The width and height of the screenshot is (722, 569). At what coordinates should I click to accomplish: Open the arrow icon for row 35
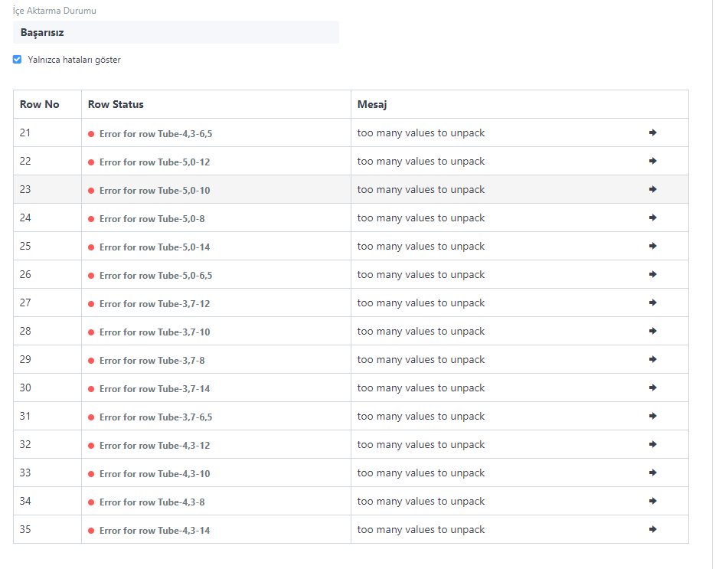coord(652,529)
